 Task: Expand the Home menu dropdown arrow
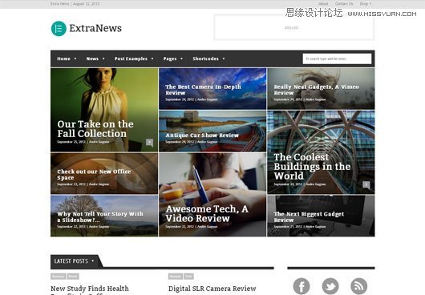[75, 59]
